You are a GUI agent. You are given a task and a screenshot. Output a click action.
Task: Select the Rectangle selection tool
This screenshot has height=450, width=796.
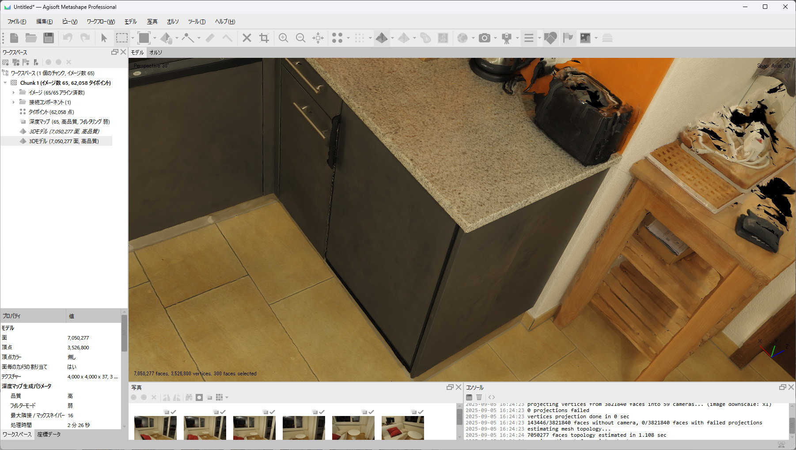click(x=121, y=38)
